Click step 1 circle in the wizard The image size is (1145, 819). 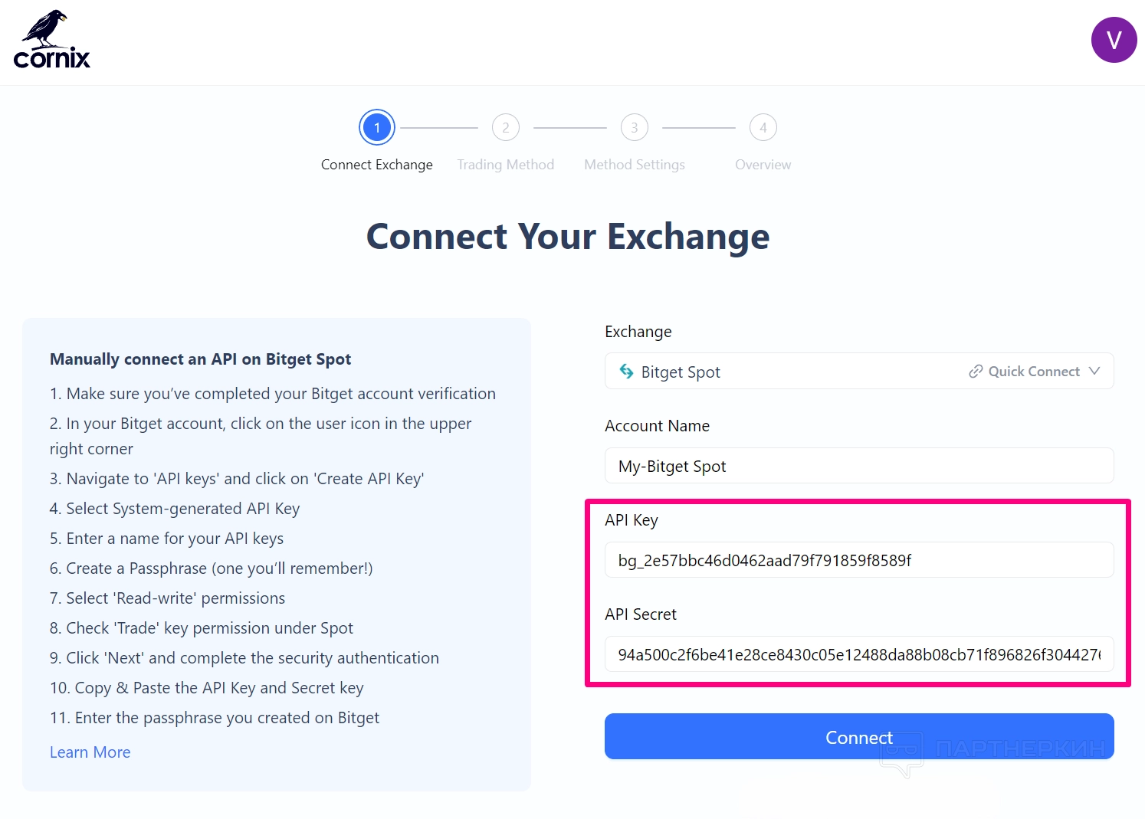(376, 128)
